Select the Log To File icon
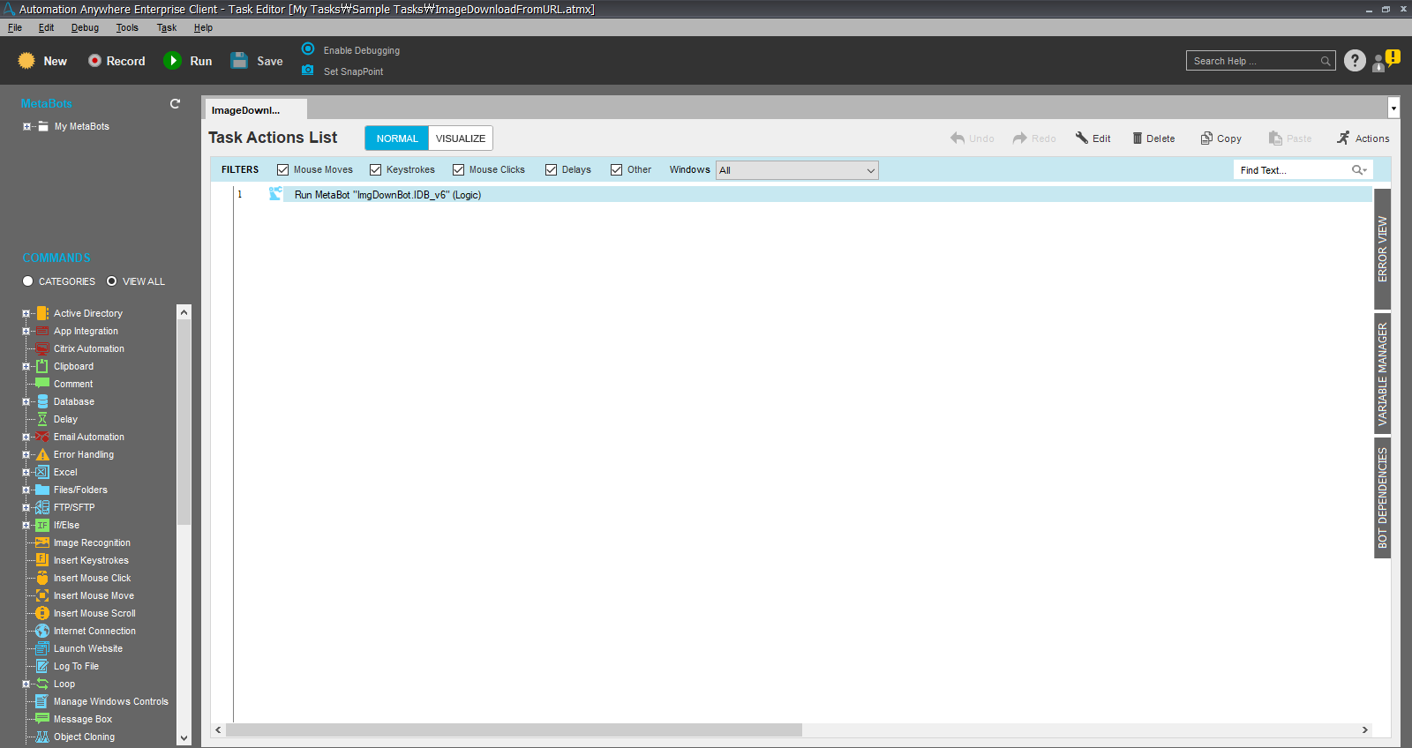The height and width of the screenshot is (748, 1412). click(42, 666)
